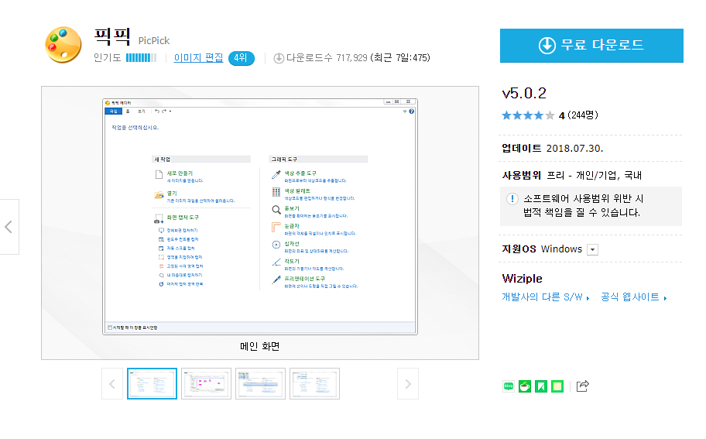The image size is (706, 439).
Task: Select the third screenshot thumbnail
Action: pos(260,383)
